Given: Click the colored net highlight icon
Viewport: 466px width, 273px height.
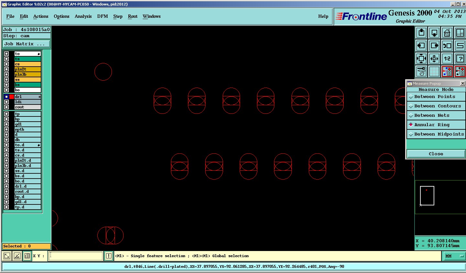Looking at the screenshot, I should coord(447,71).
